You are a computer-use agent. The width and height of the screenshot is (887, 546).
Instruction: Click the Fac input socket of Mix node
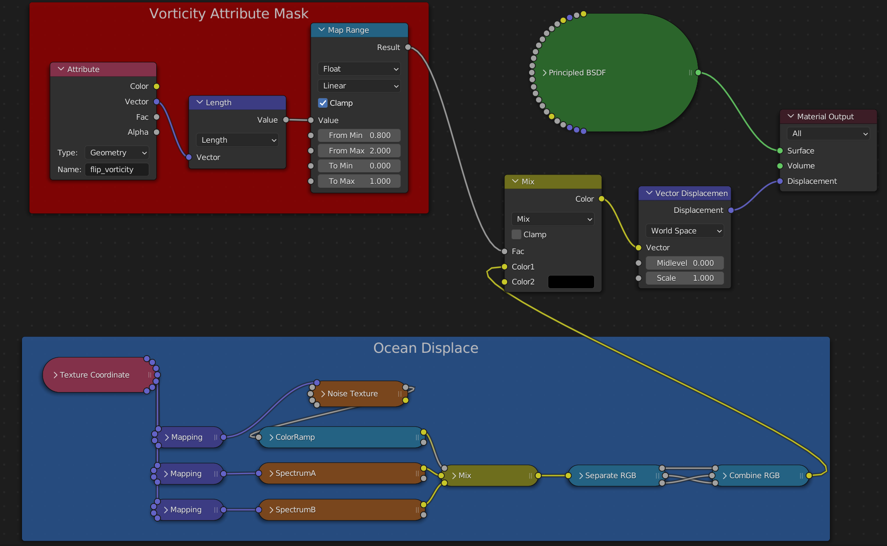(x=504, y=251)
